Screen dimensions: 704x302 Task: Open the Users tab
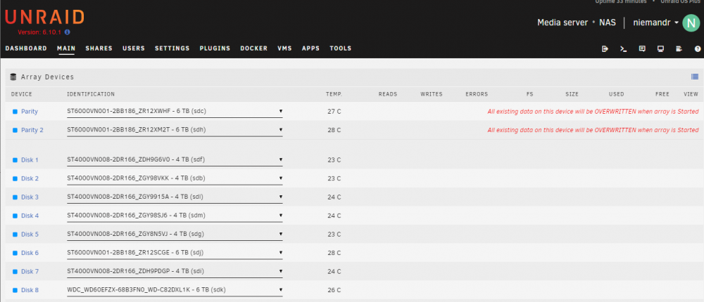[x=134, y=48]
